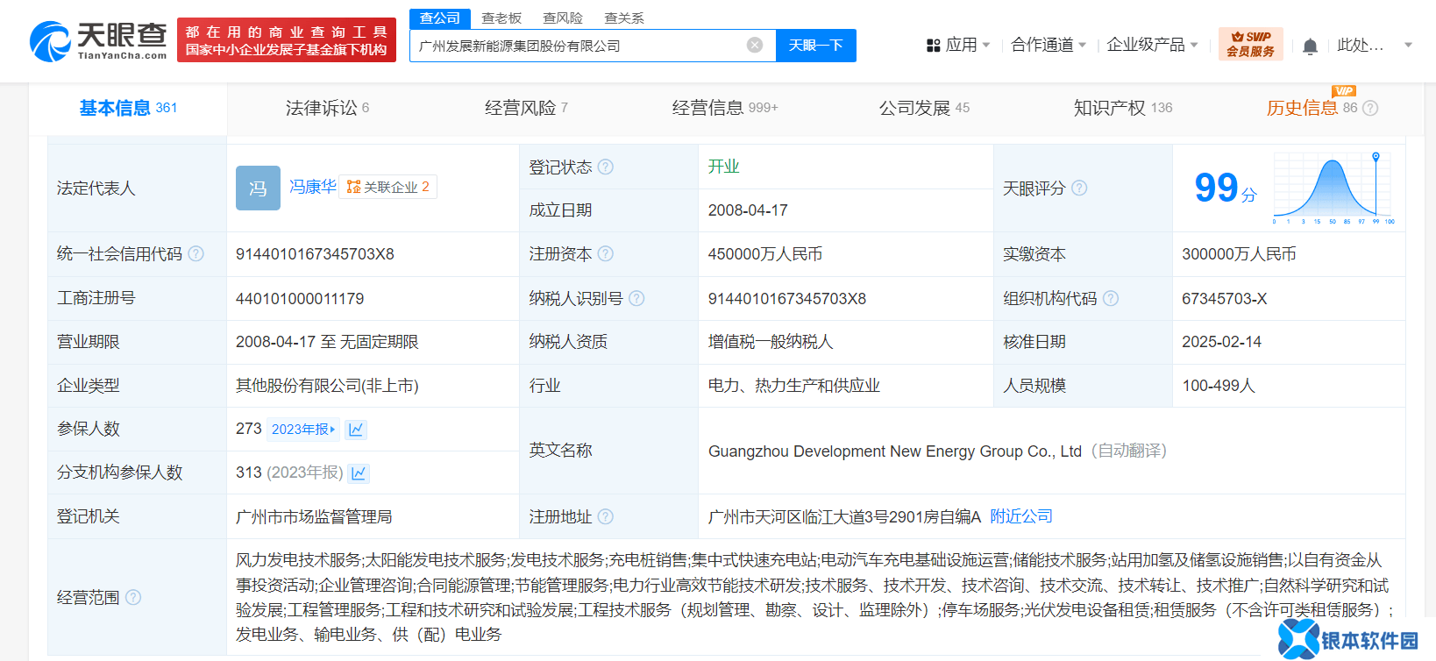Open the notification bell
The image size is (1436, 661).
[x=1310, y=46]
